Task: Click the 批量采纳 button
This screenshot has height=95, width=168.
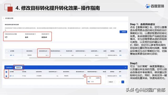Action: coord(19,68)
